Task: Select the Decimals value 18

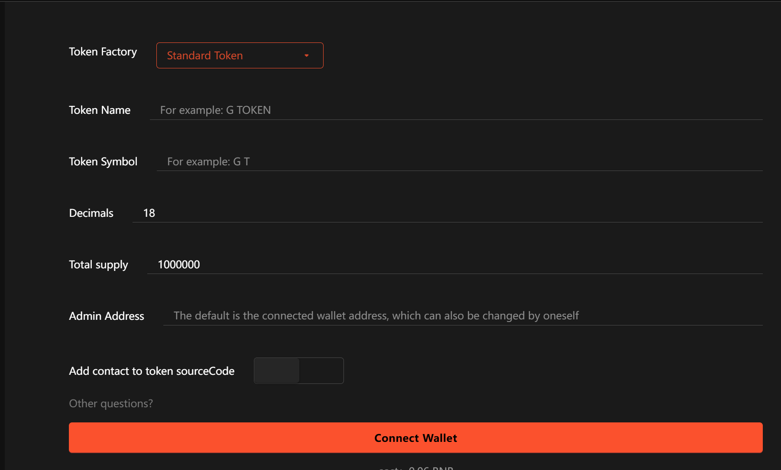Action: 149,212
